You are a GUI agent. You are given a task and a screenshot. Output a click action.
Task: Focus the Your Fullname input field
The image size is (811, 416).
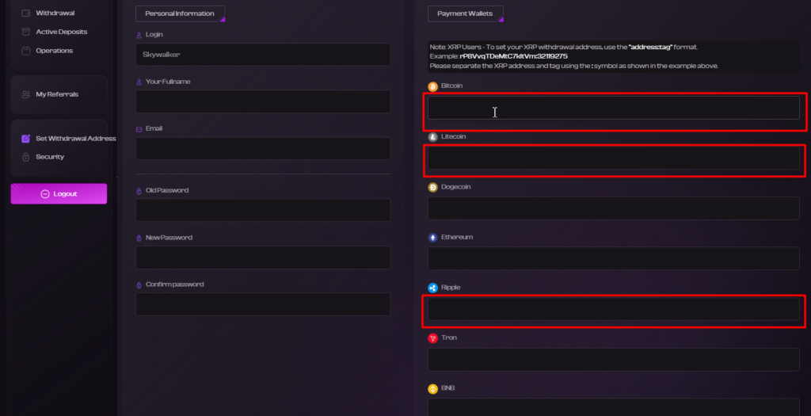pyautogui.click(x=263, y=101)
